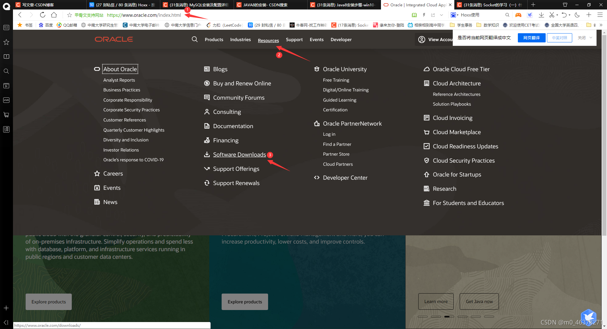
Task: Click the Chinese-English compare button
Action: 559,38
